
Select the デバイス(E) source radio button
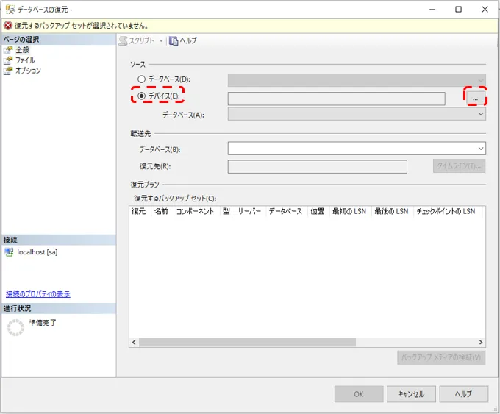(x=142, y=96)
